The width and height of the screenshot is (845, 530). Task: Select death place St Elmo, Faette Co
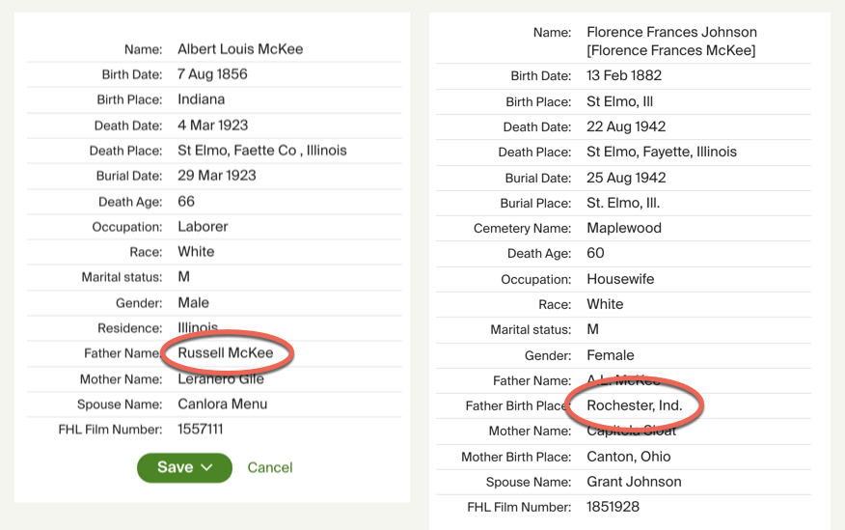click(x=261, y=151)
